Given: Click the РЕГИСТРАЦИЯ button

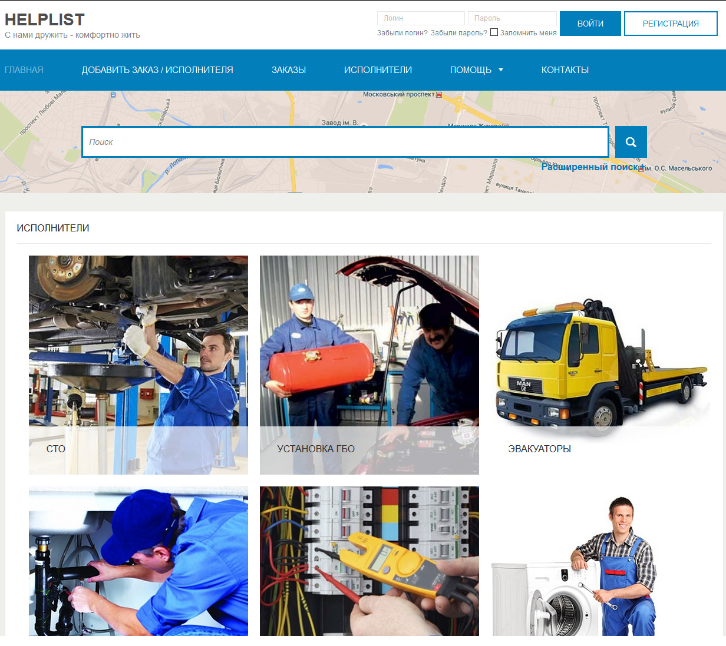Looking at the screenshot, I should click(671, 24).
